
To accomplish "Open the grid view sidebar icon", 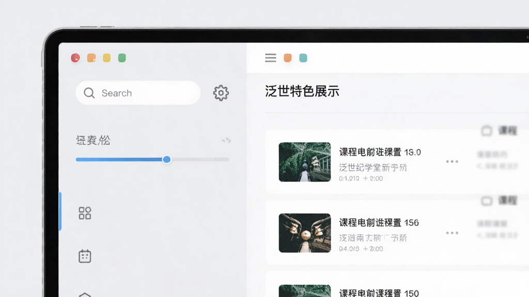I will click(85, 213).
